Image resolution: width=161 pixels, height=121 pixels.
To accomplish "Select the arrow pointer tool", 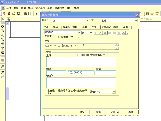I will [3, 19].
